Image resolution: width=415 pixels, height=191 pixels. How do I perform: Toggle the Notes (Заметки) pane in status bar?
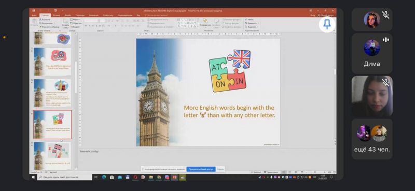[256, 172]
